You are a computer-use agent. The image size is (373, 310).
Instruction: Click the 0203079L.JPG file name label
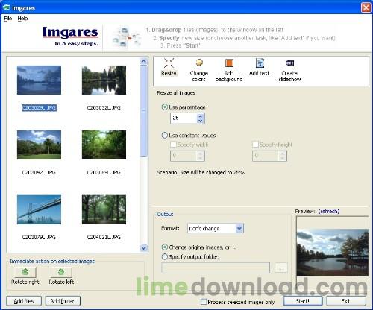coord(39,237)
